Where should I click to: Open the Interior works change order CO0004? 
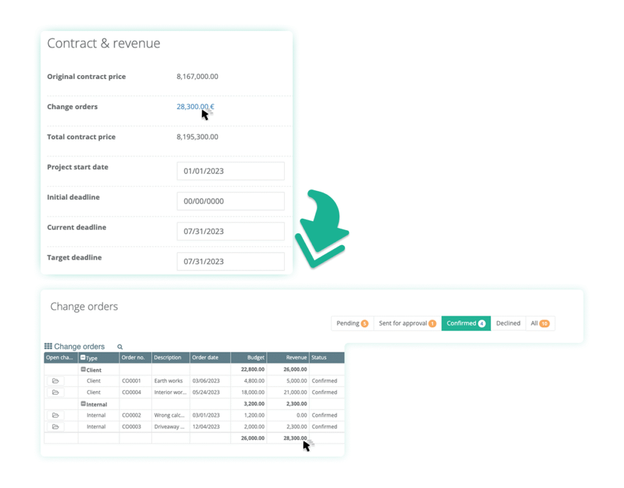[55, 392]
